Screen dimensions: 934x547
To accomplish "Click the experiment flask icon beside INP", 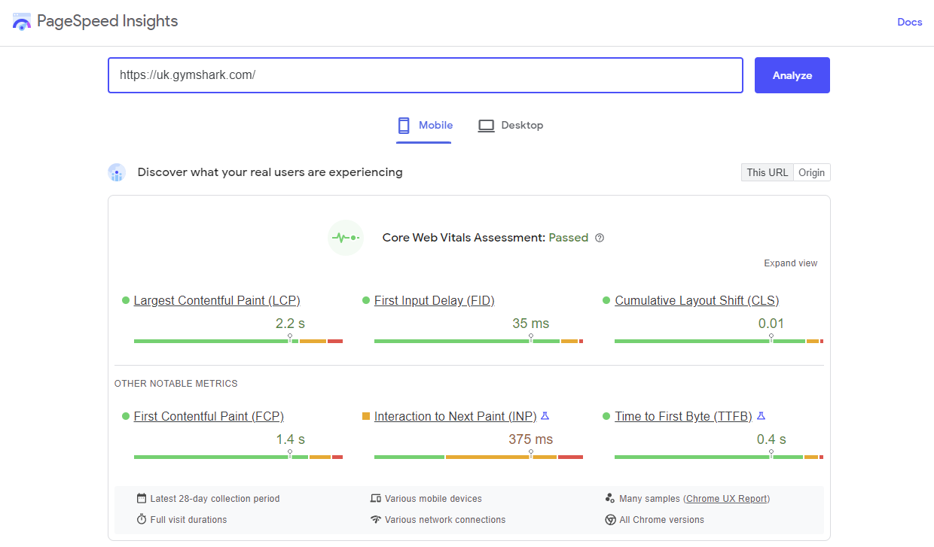I will 545,415.
